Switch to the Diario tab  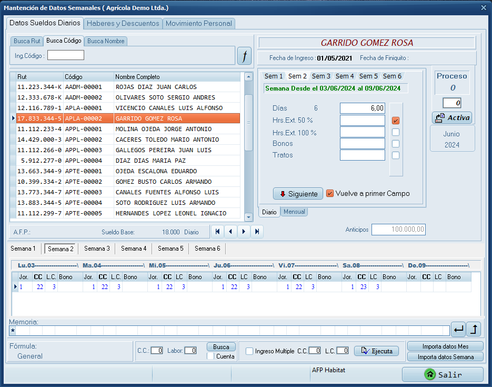[x=269, y=212]
